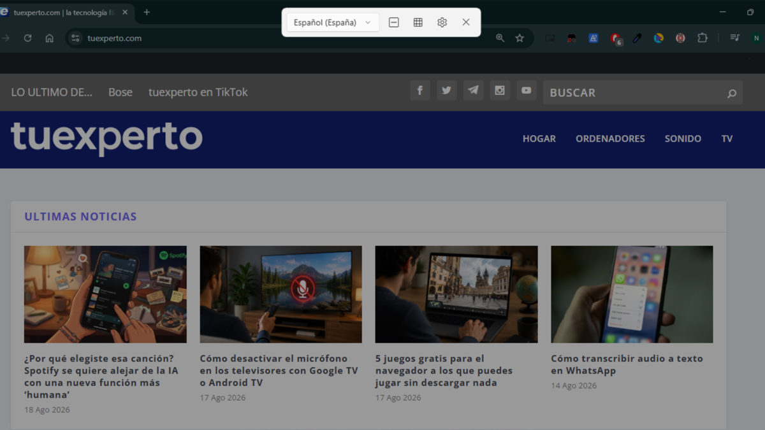Reload the page in the browser

coord(27,38)
